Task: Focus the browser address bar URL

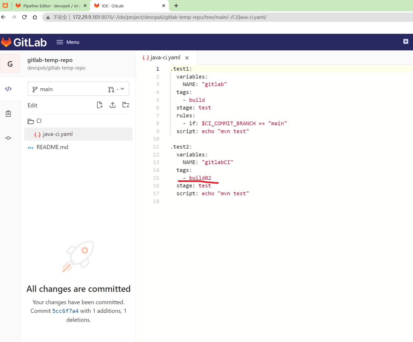Action: (x=170, y=17)
